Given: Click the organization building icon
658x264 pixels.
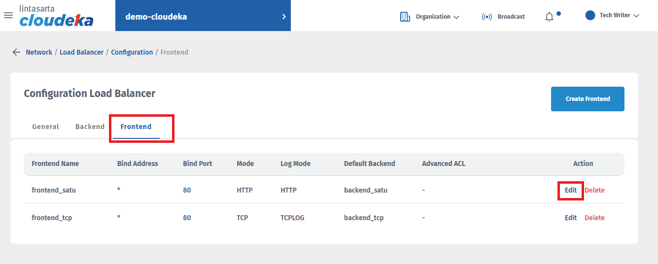Looking at the screenshot, I should click(405, 17).
